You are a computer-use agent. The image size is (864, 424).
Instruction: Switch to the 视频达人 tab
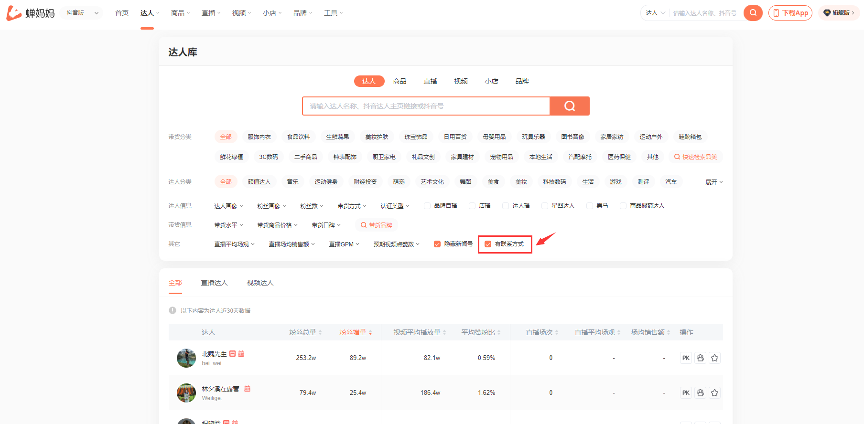coord(260,283)
